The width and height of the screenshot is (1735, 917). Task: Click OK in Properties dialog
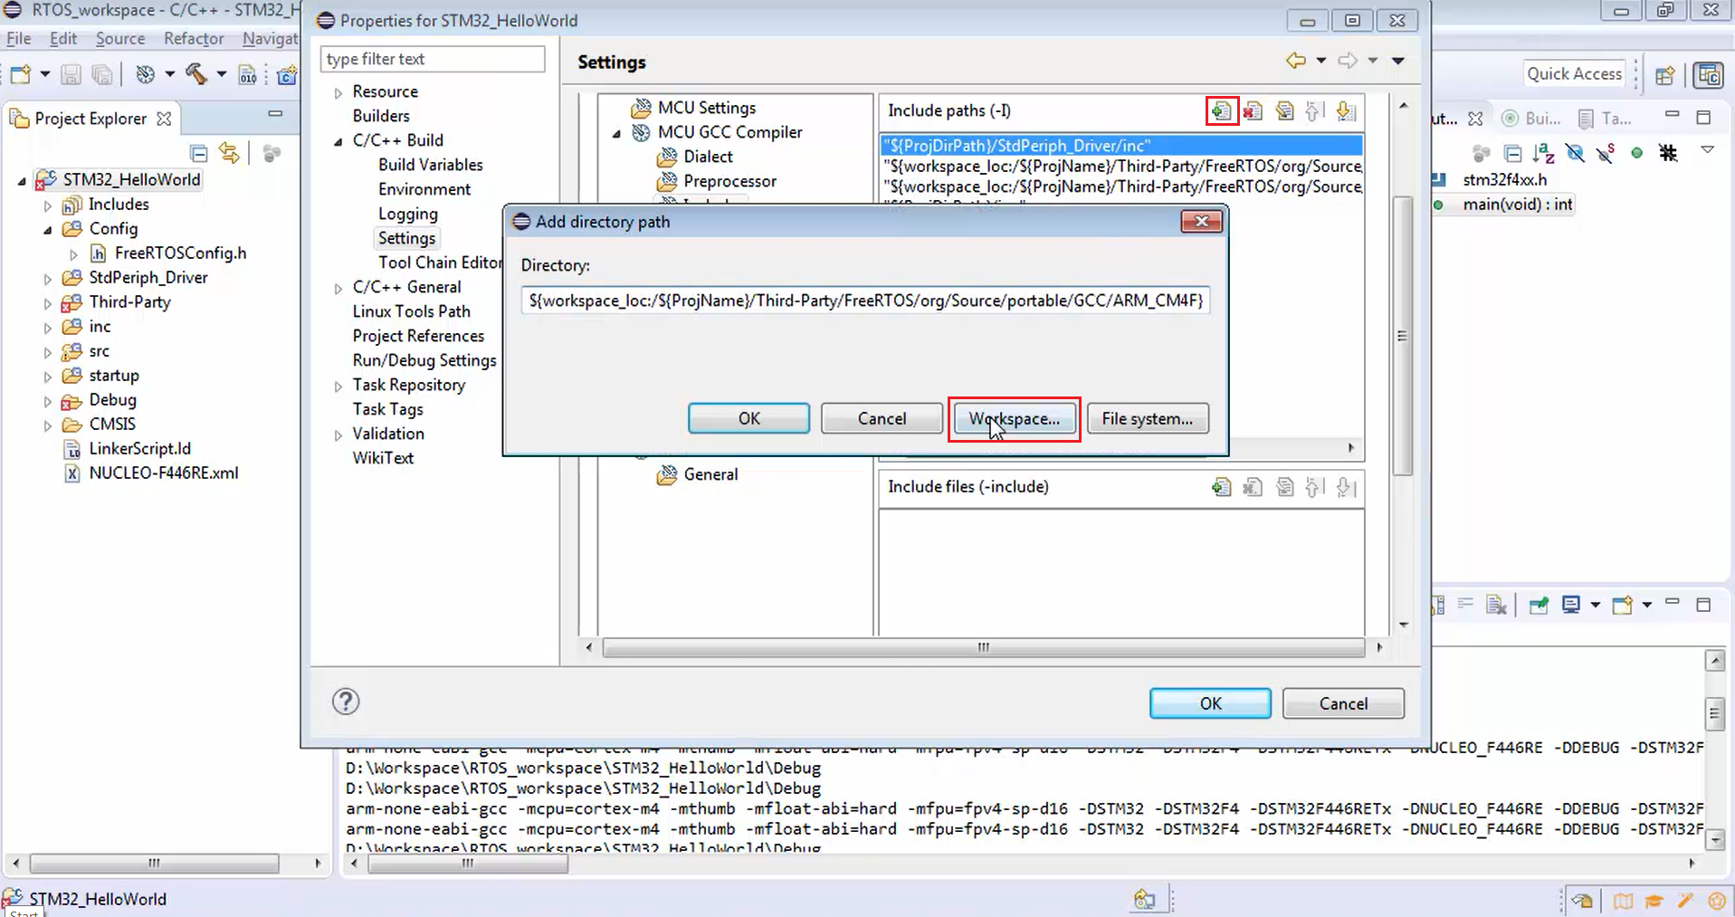pyautogui.click(x=1210, y=703)
